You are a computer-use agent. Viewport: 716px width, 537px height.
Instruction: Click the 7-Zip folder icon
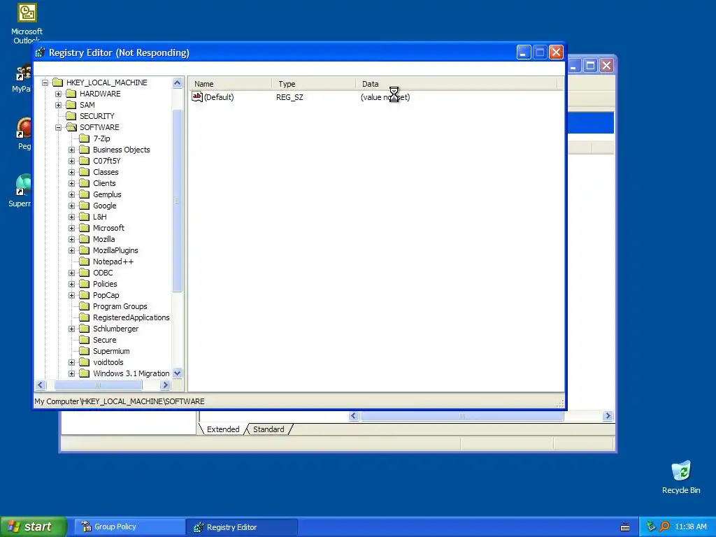coord(84,138)
